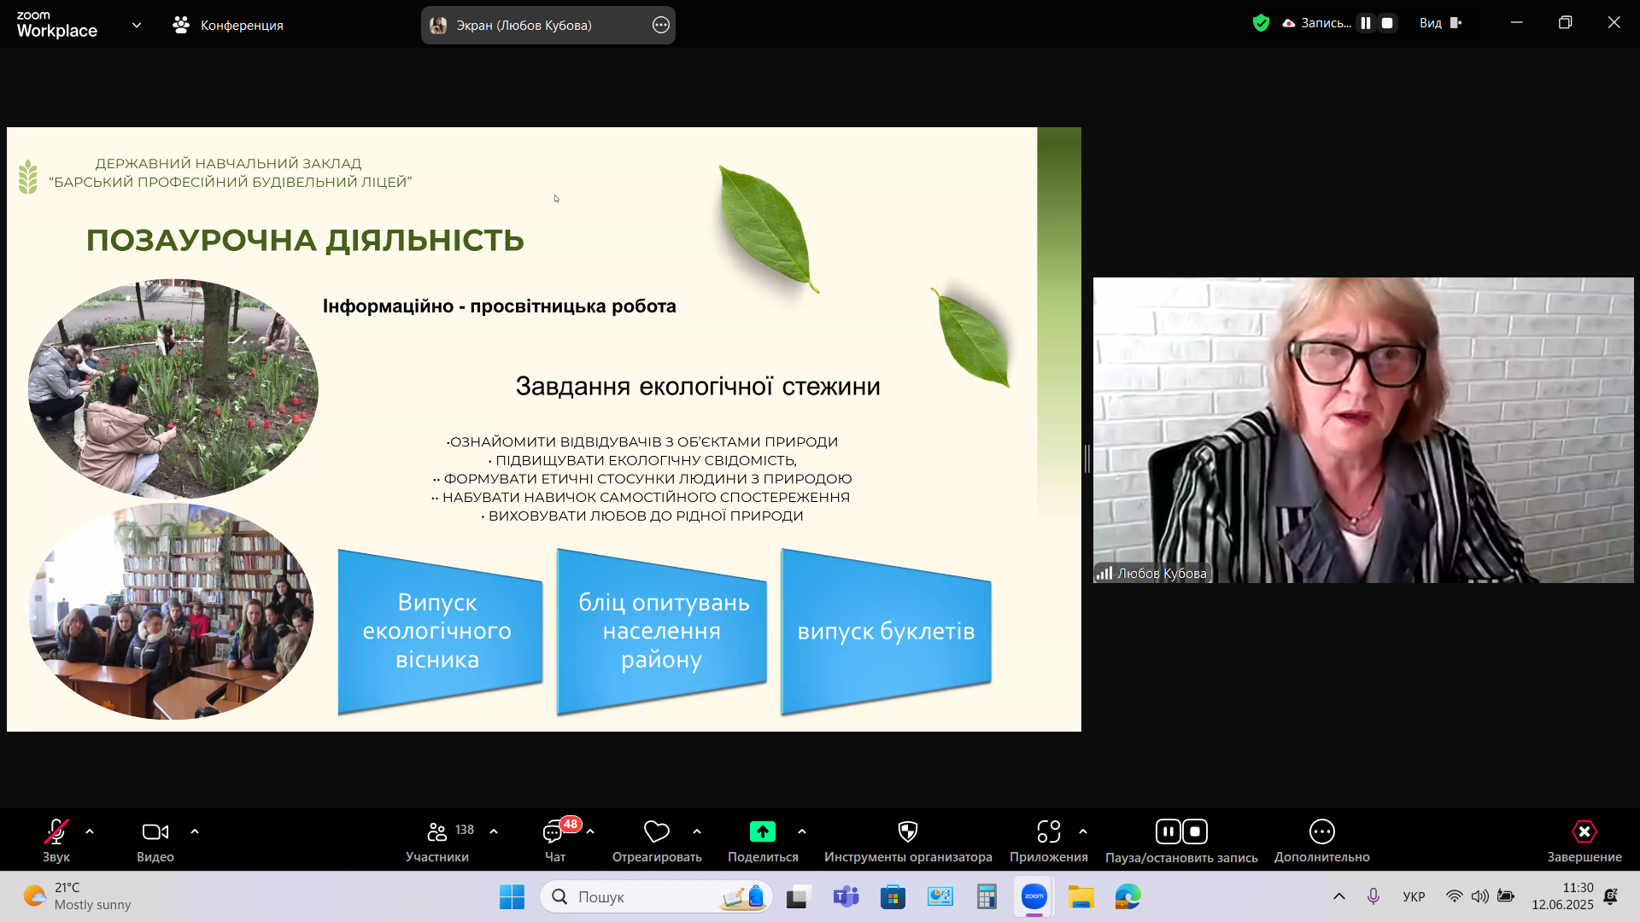
Task: Expand video options arrow next to Видео
Action: point(195,832)
